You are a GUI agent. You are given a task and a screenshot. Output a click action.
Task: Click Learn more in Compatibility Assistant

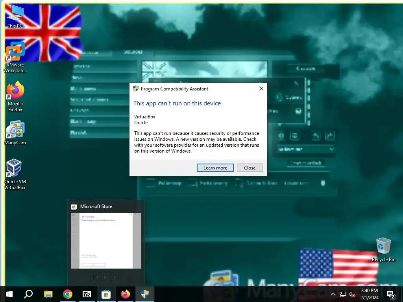pos(215,168)
